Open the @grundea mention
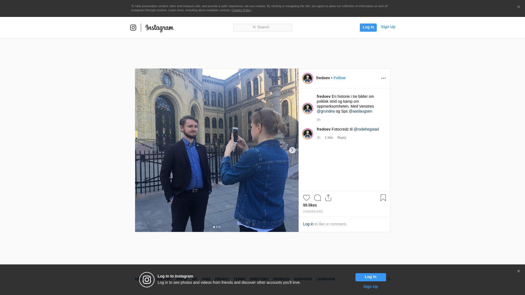This screenshot has height=295, width=525. coord(326,111)
